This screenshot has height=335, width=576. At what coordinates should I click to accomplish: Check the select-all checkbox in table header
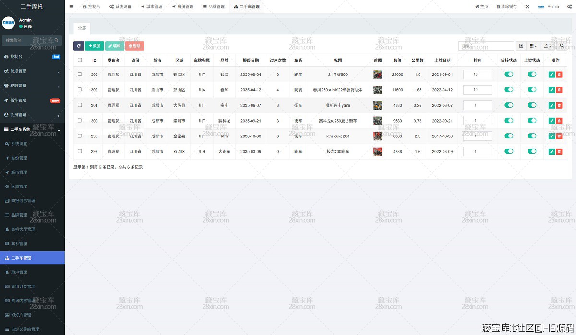click(79, 60)
